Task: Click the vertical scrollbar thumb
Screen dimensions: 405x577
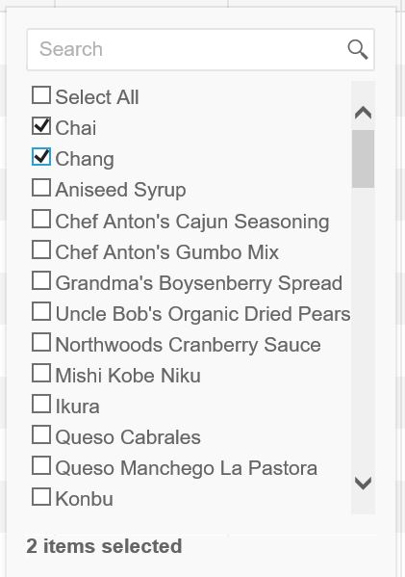Action: (x=363, y=159)
